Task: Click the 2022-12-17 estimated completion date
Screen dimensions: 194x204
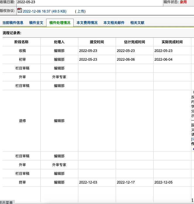Action: (126, 182)
